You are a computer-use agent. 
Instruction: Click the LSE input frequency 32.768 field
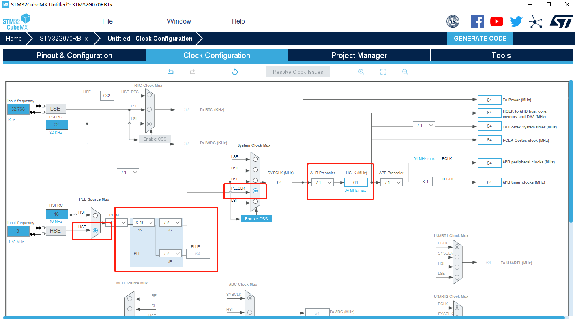[18, 109]
